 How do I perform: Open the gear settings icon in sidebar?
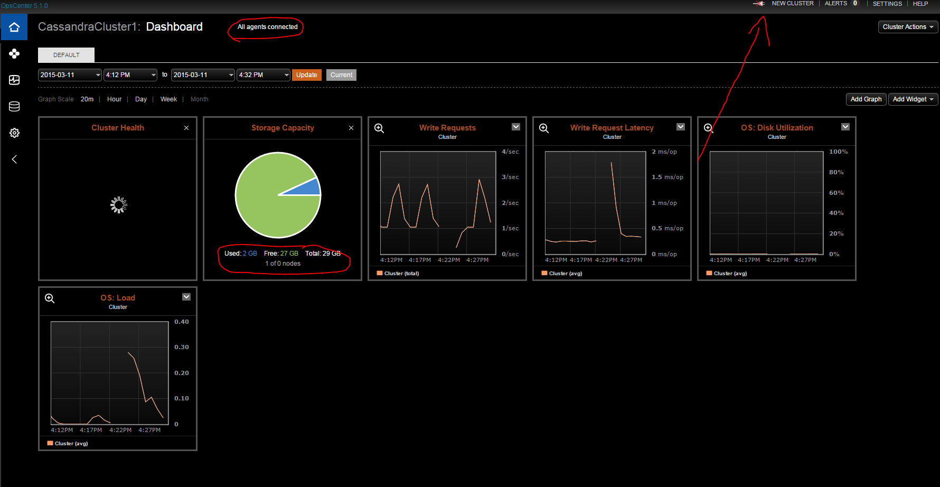click(x=14, y=133)
